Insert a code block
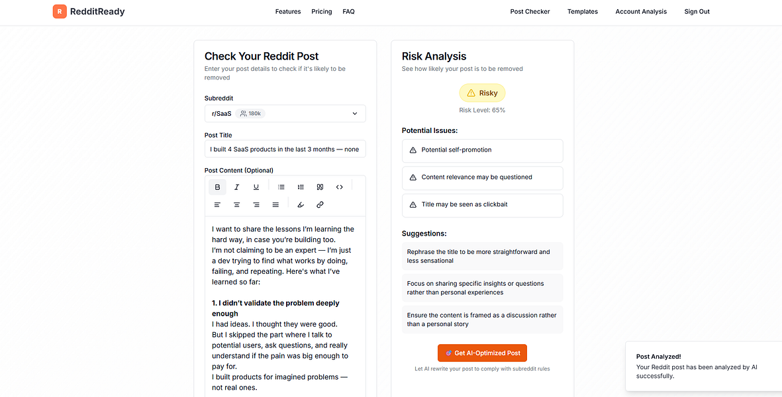Viewport: 782px width, 397px height. (340, 187)
